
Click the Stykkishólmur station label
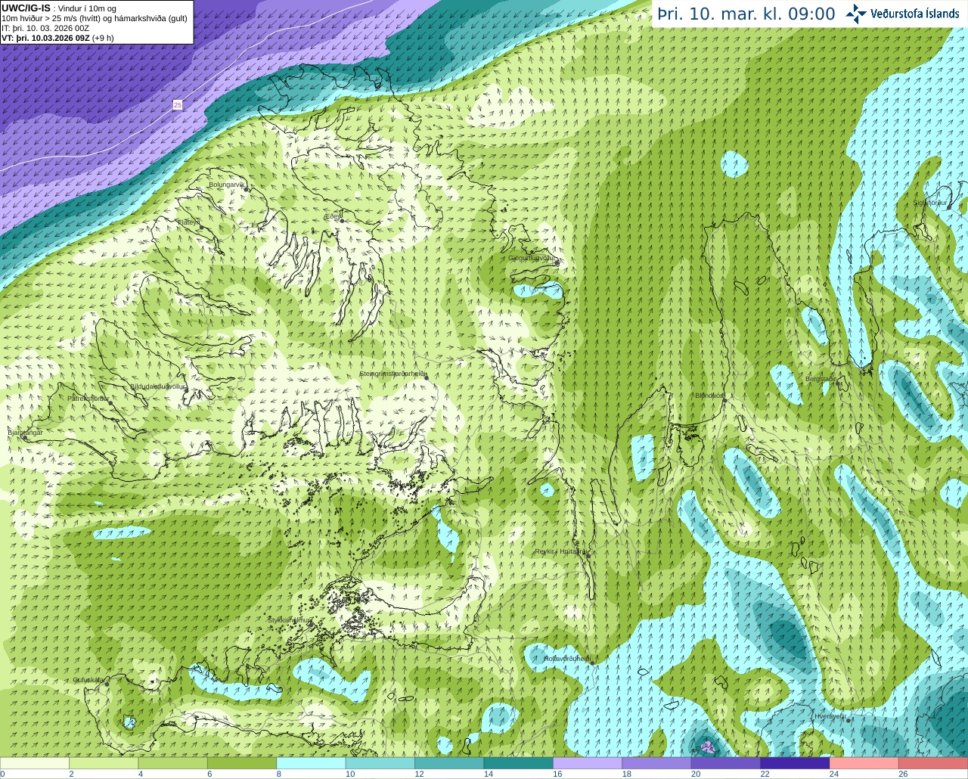point(290,620)
